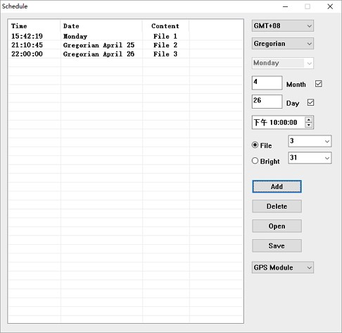Open a saved schedule with Open
Screen dimensions: 342x333
(277, 226)
